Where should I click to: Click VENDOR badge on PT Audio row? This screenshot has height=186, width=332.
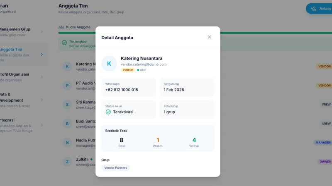click(324, 86)
